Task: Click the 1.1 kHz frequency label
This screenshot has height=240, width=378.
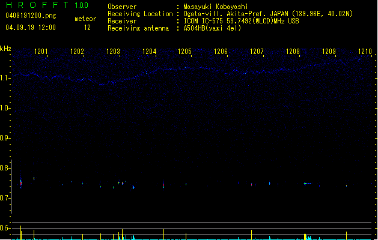Action: pyautogui.click(x=5, y=78)
